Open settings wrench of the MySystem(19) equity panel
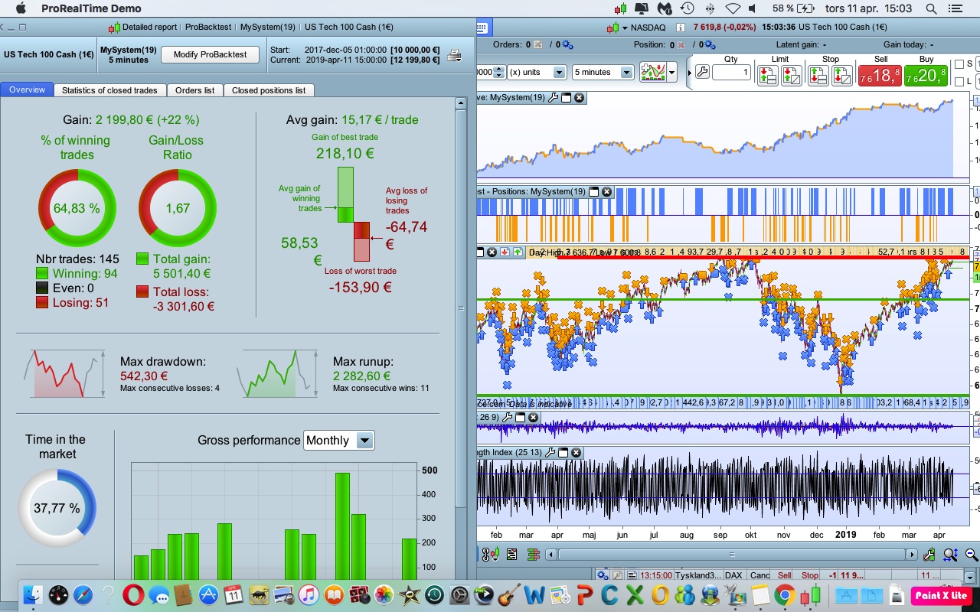 coord(554,98)
